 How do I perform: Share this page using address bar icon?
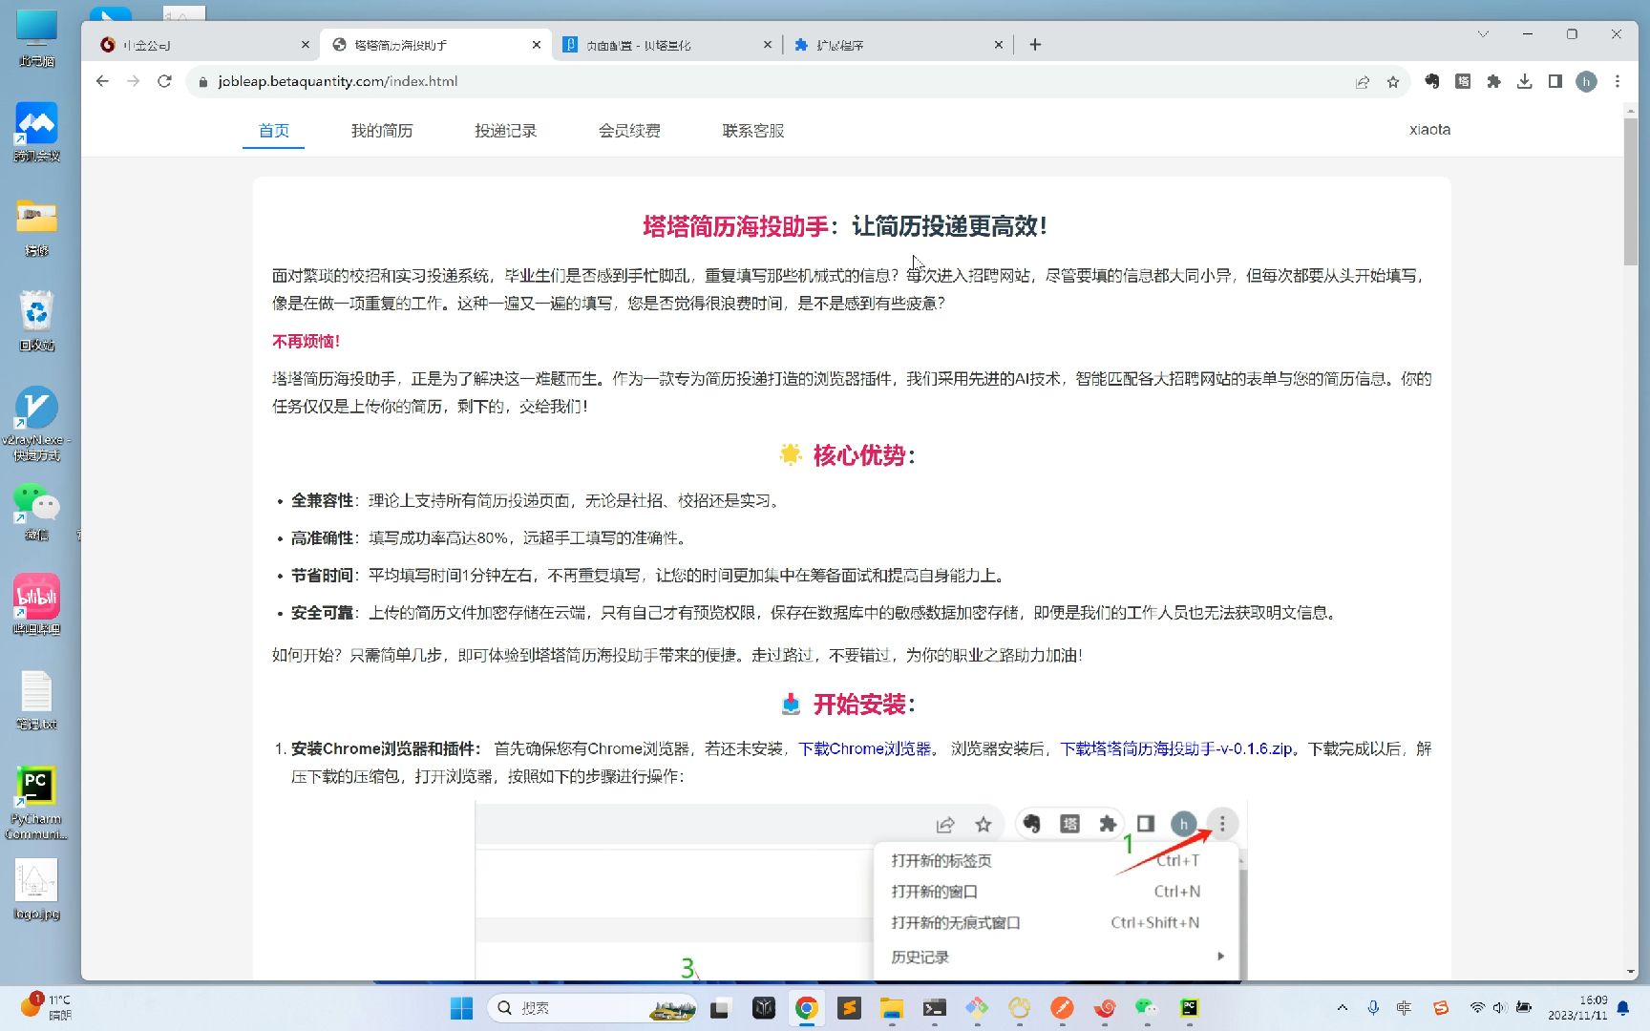(x=1363, y=82)
